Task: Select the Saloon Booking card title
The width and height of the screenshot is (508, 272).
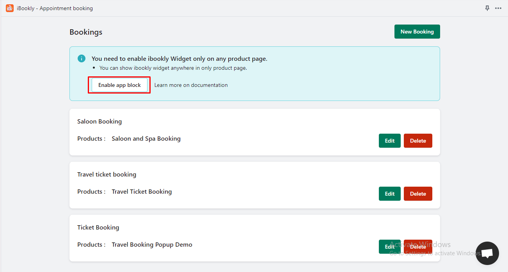Action: [99, 122]
